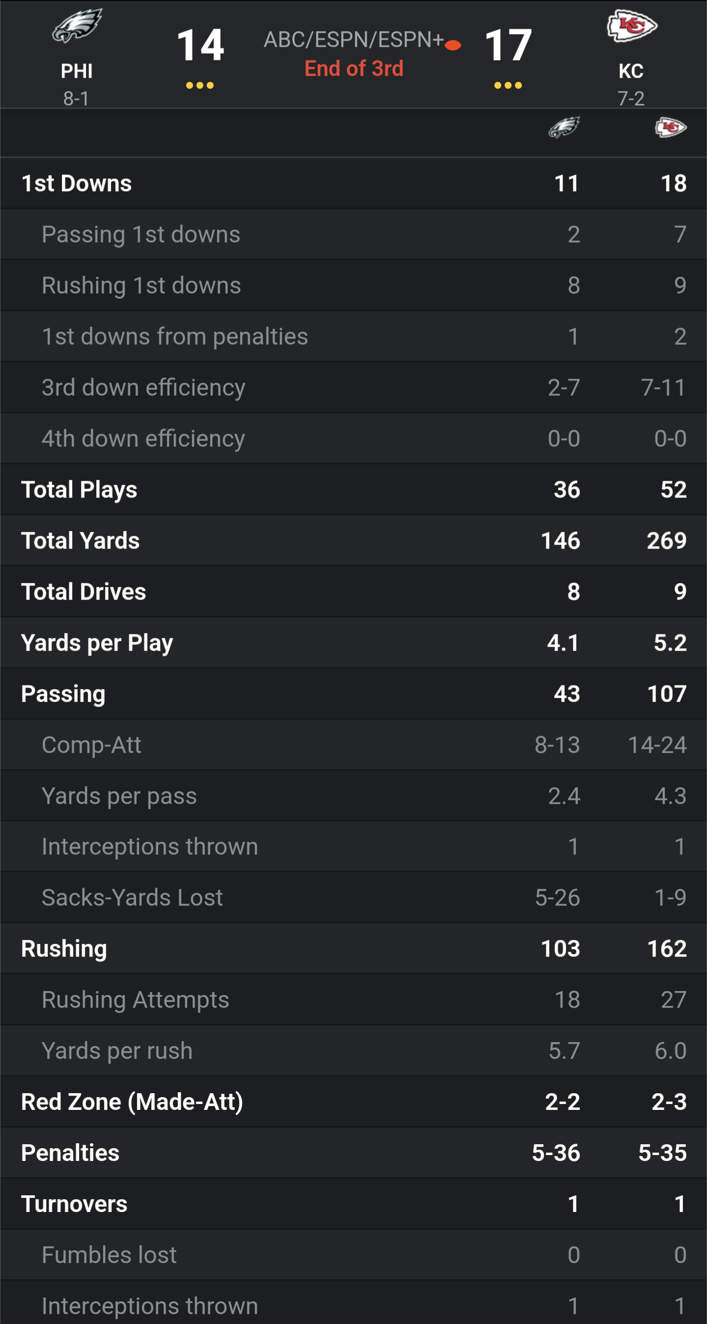Tap the Eagles logo in the header
Image resolution: width=707 pixels, height=1324 pixels.
[77, 26]
